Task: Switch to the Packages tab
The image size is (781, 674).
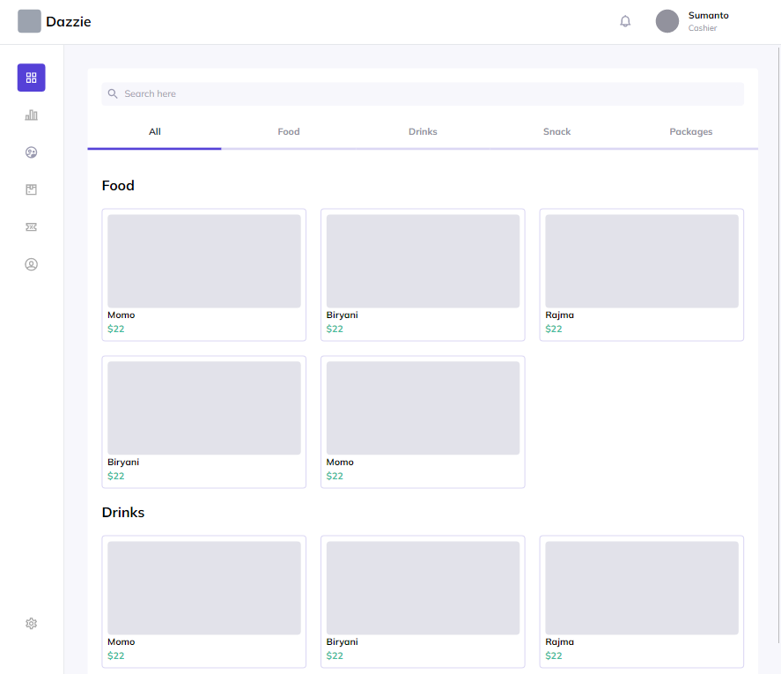Action: (x=691, y=131)
